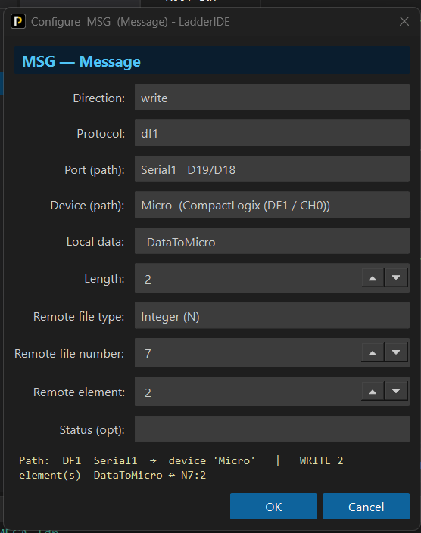Click the 'Local data:' label
The height and width of the screenshot is (533, 421).
[95, 242]
